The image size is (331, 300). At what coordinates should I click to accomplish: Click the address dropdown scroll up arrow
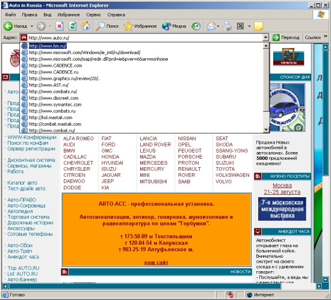click(x=266, y=46)
